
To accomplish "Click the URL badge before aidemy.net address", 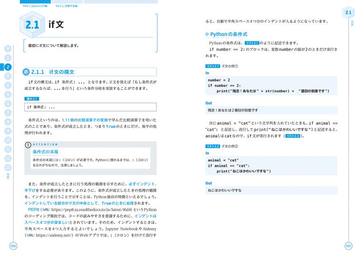I will point(30,235).
